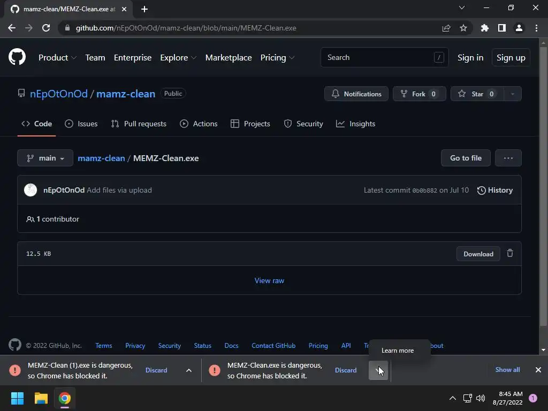
Task: Click the GitHub footer logo
Action: [x=14, y=345]
